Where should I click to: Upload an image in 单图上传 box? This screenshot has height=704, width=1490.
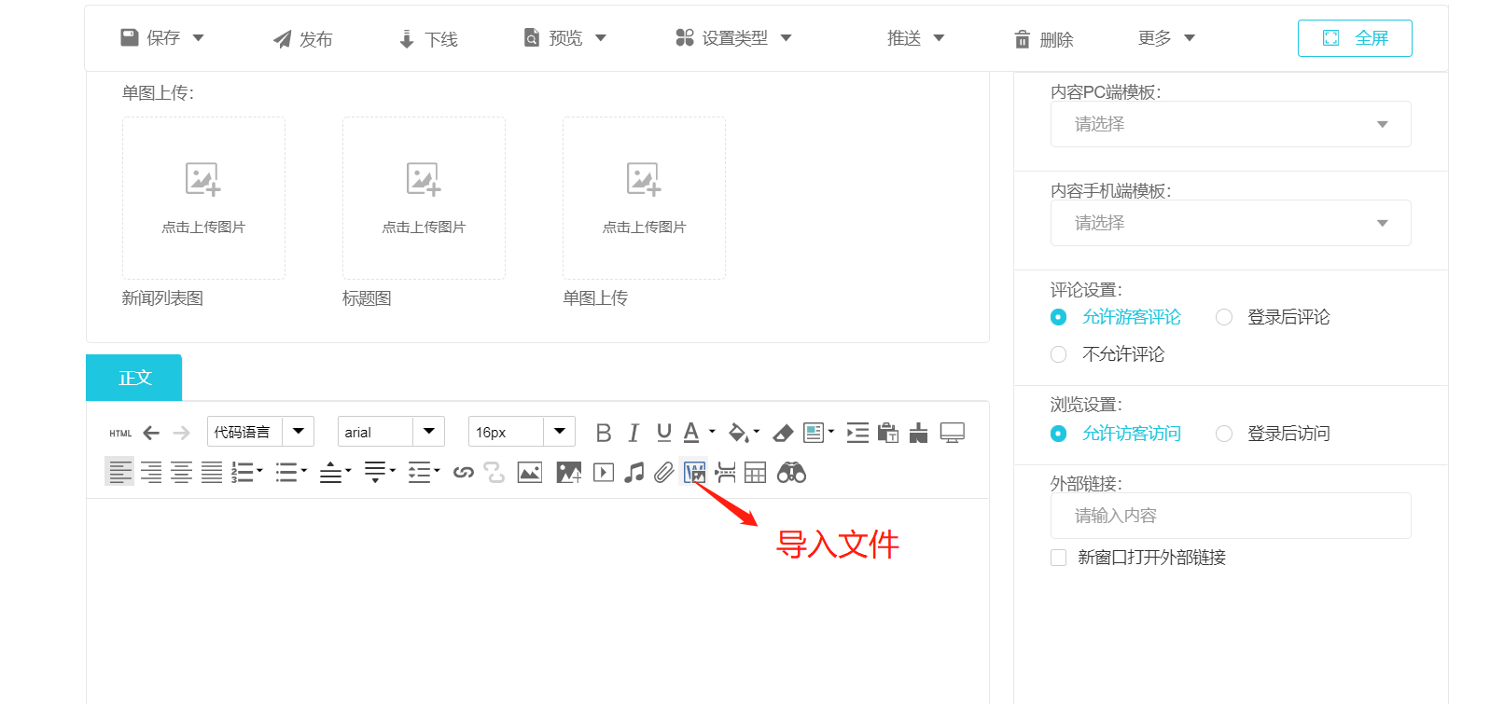[644, 198]
